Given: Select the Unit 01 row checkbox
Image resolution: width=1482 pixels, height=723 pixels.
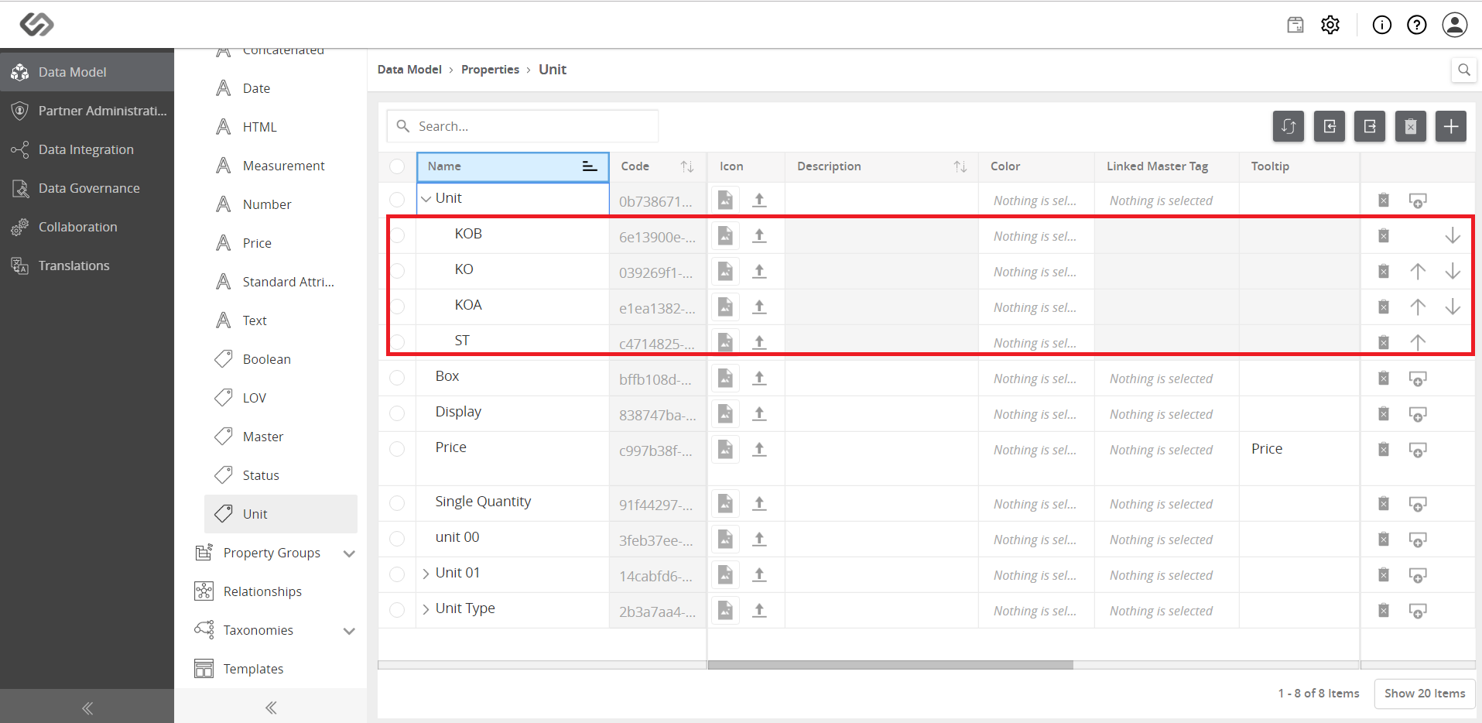Looking at the screenshot, I should 397,574.
